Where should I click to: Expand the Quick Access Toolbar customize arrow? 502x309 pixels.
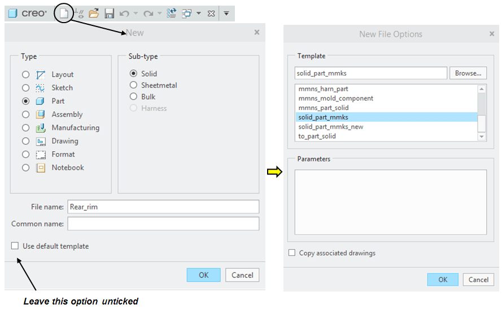point(226,13)
